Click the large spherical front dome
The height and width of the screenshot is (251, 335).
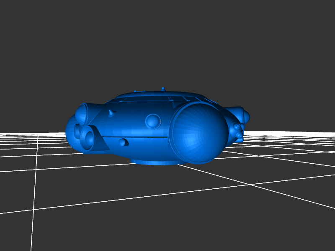(200, 134)
